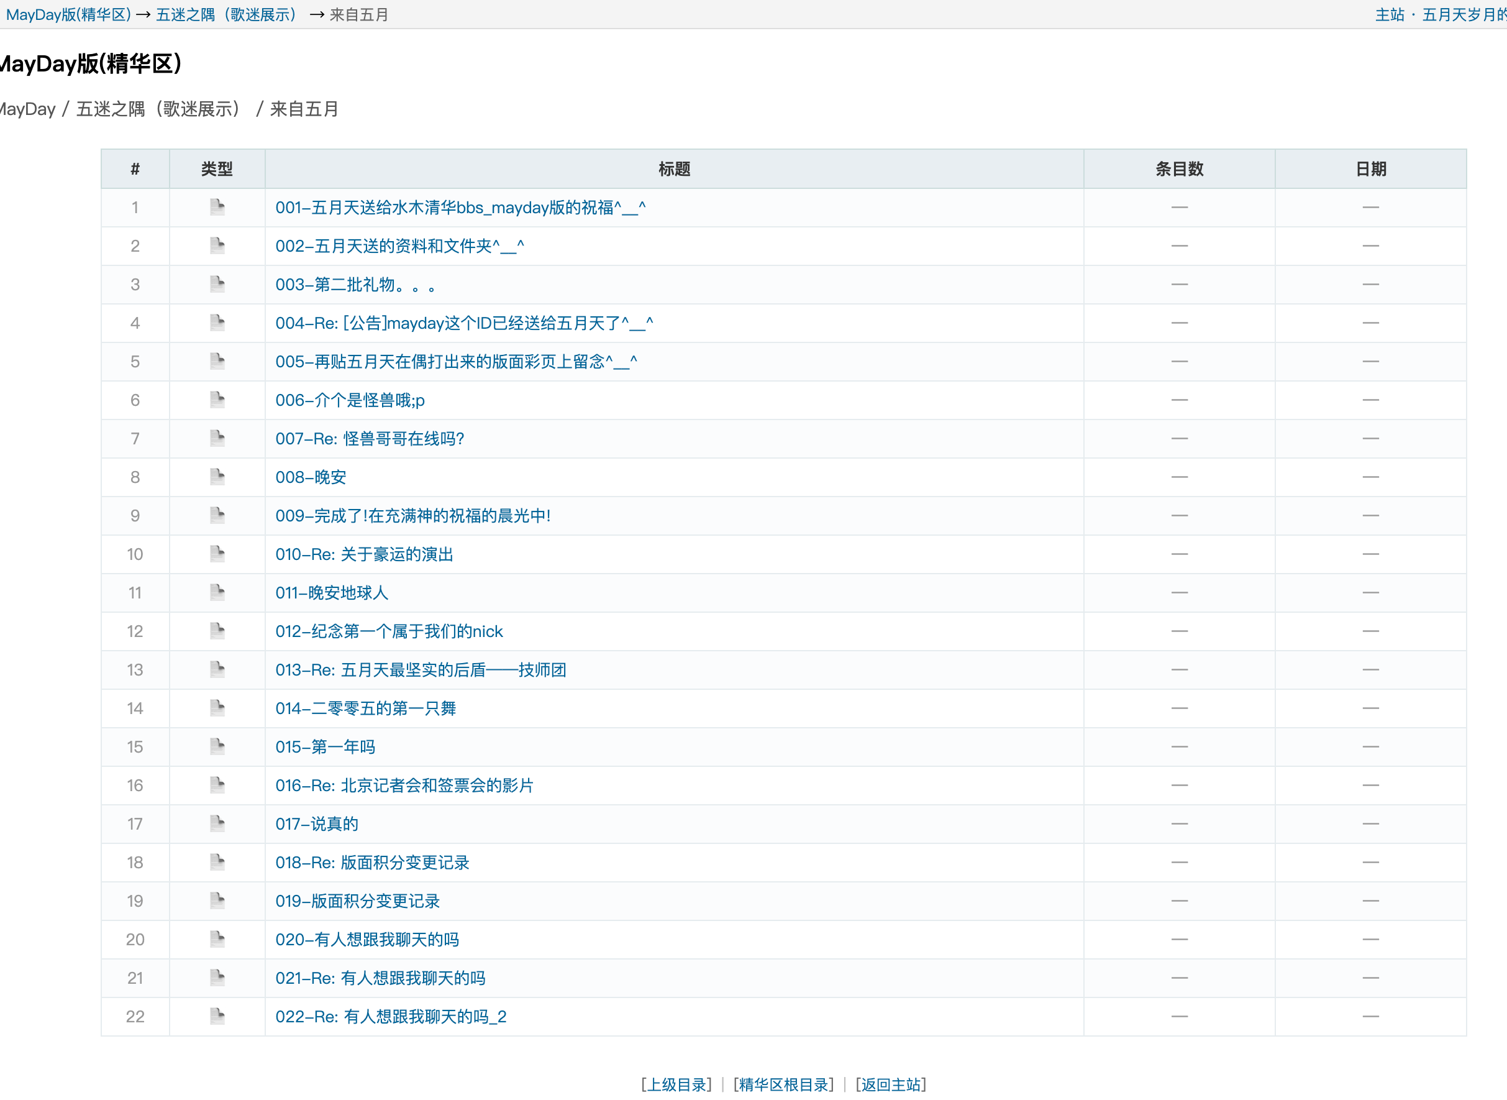This screenshot has width=1507, height=1100.
Task: Click the 日期 column header
Action: (x=1371, y=169)
